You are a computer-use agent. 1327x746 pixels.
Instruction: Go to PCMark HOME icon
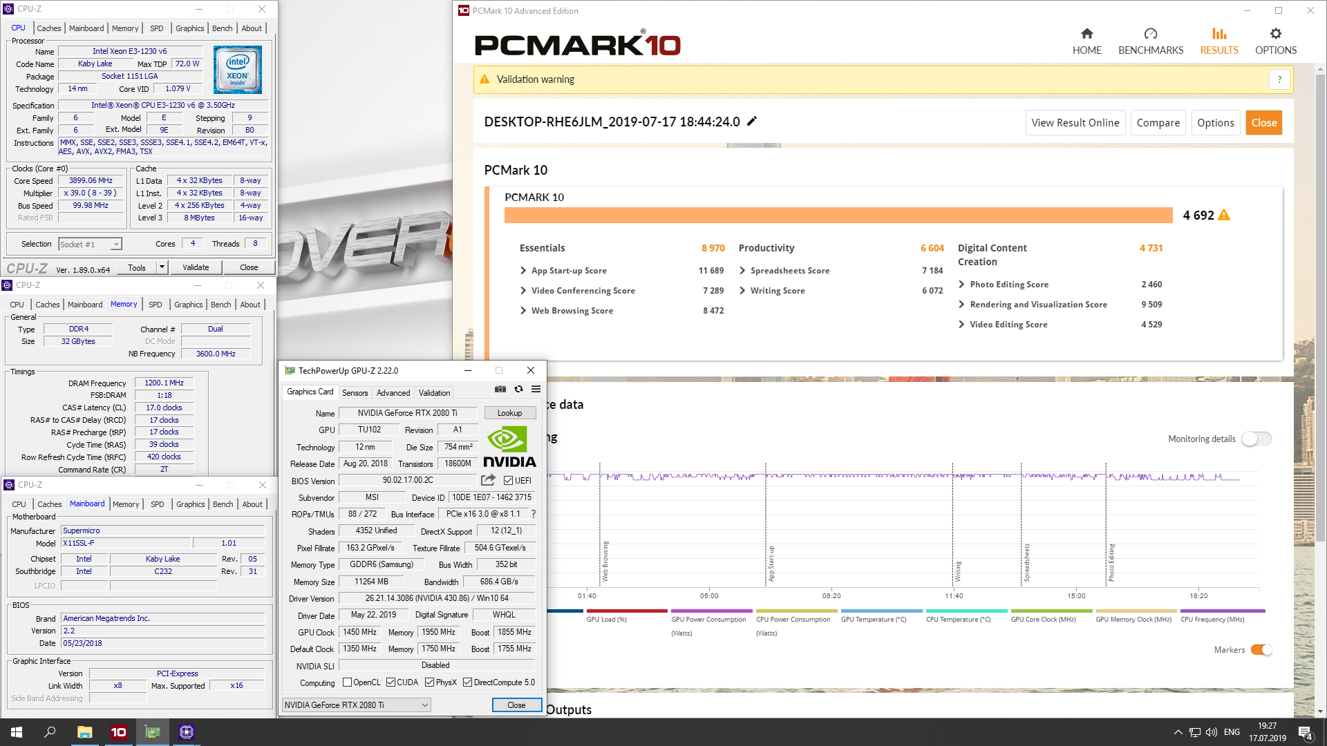1086,34
